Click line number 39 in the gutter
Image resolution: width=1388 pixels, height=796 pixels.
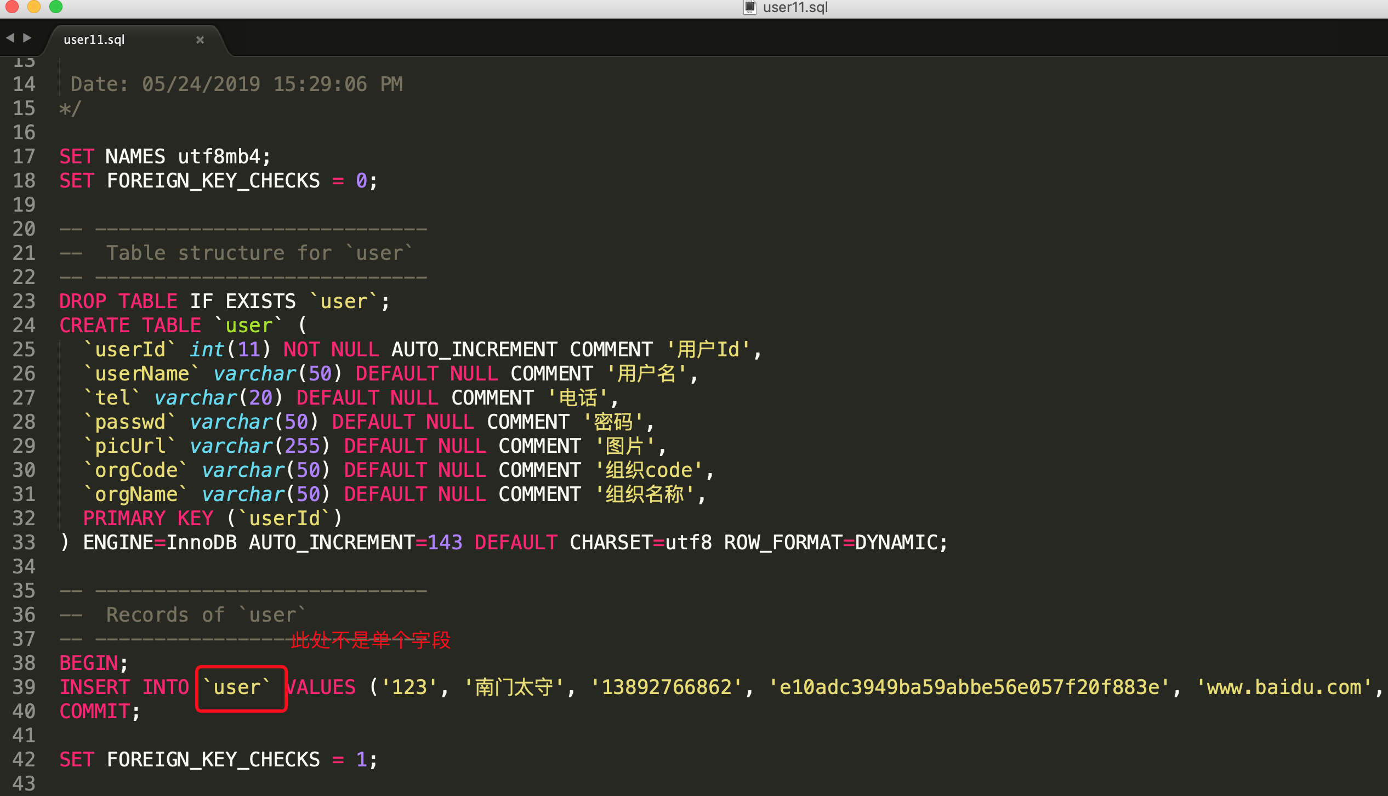pos(24,687)
